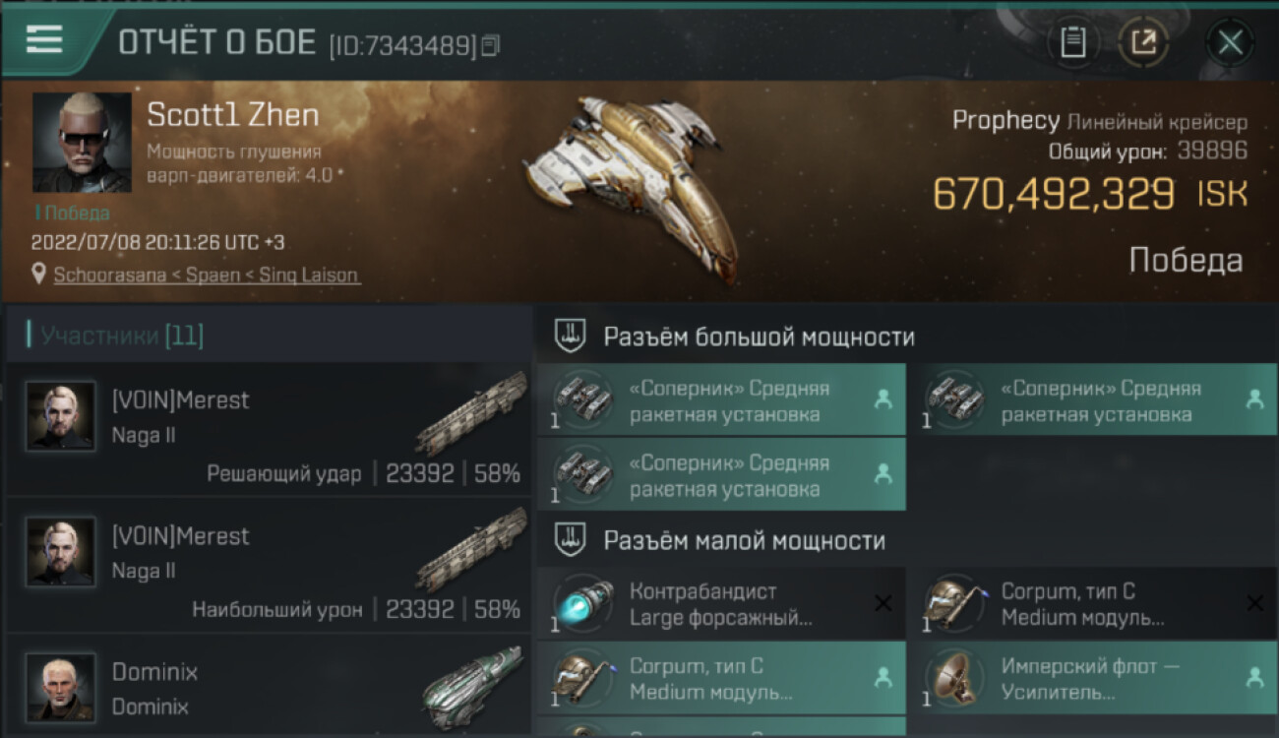Screen dimensions: 1279x738
Task: Select the Контрабандист Large форсажный module
Action: click(721, 604)
